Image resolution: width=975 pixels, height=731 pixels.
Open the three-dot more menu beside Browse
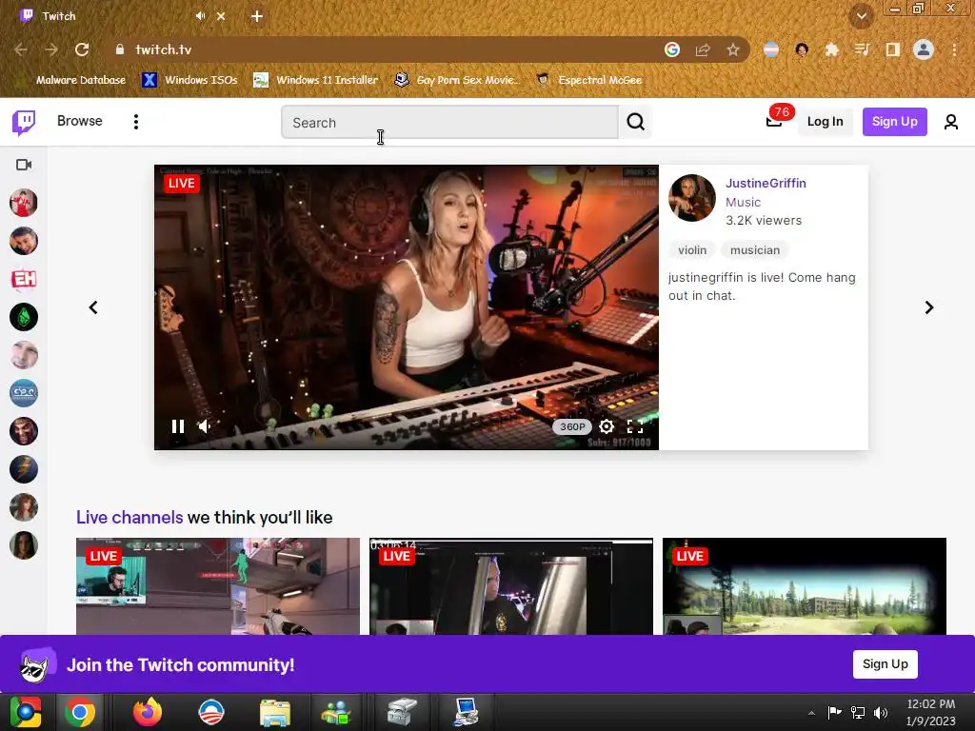[136, 122]
